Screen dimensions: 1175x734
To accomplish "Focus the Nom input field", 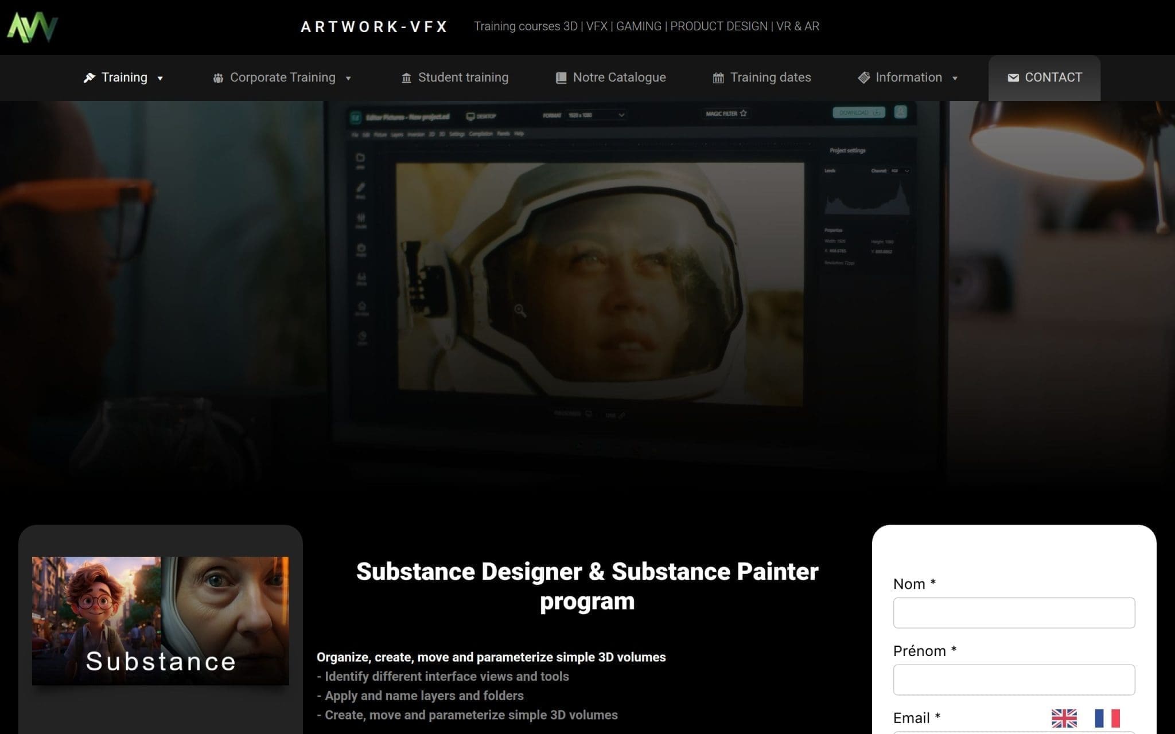I will click(x=1014, y=612).
